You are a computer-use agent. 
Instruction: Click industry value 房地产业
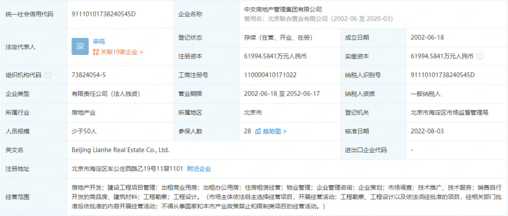(83, 113)
